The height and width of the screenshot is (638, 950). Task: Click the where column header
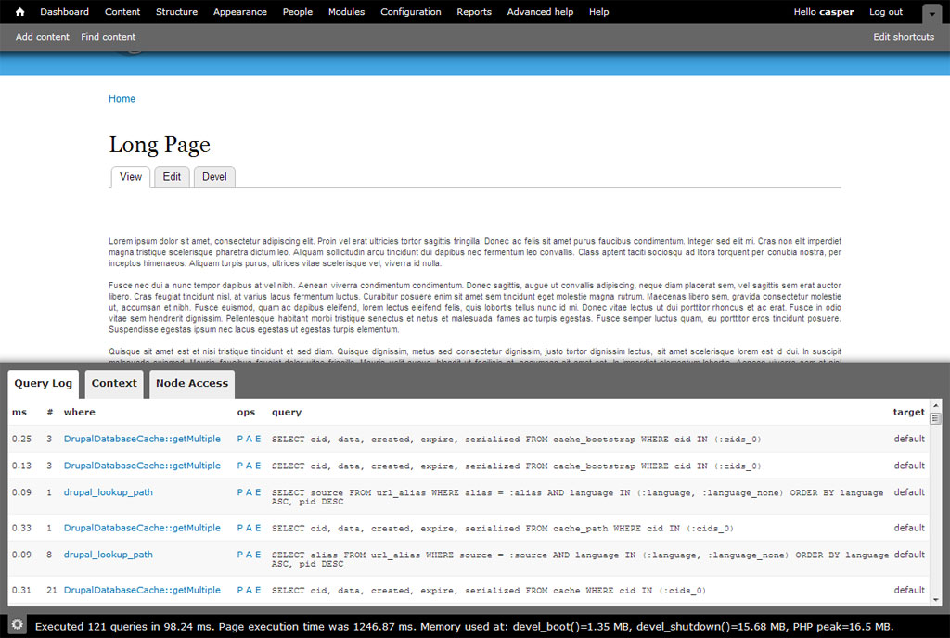point(80,412)
